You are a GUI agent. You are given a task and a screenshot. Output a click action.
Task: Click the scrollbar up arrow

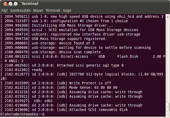click(x=168, y=17)
